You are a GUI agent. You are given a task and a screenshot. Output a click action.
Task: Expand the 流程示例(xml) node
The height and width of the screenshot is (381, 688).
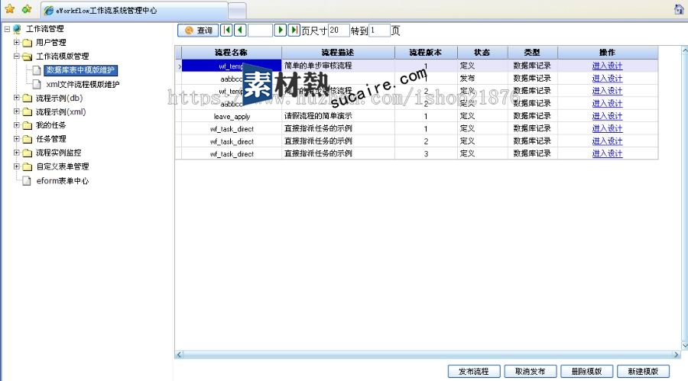(16, 111)
